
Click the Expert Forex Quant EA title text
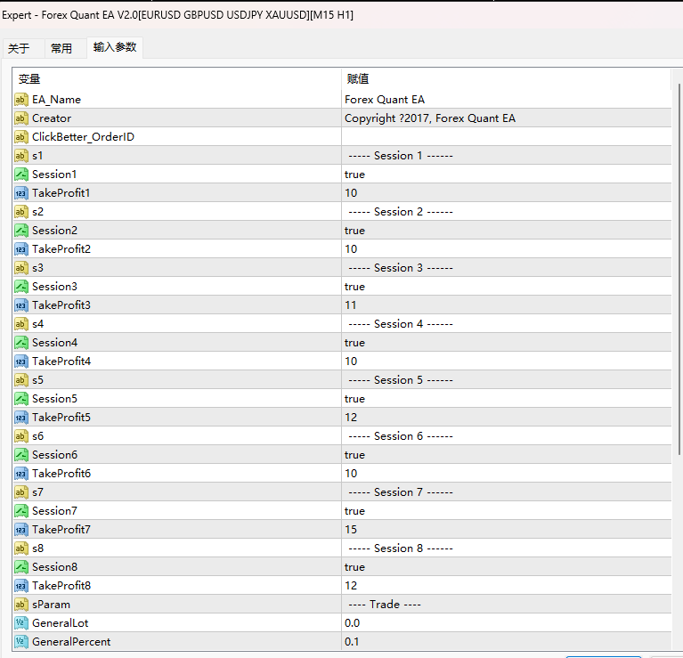tap(178, 15)
